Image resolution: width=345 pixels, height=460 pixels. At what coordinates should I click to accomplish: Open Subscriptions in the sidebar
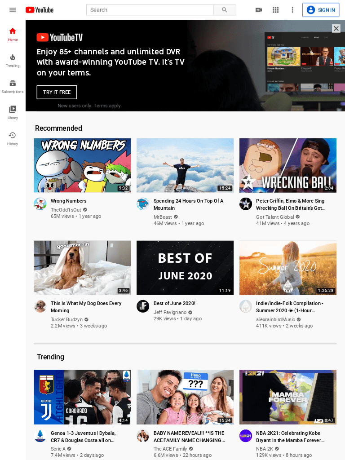click(x=13, y=87)
